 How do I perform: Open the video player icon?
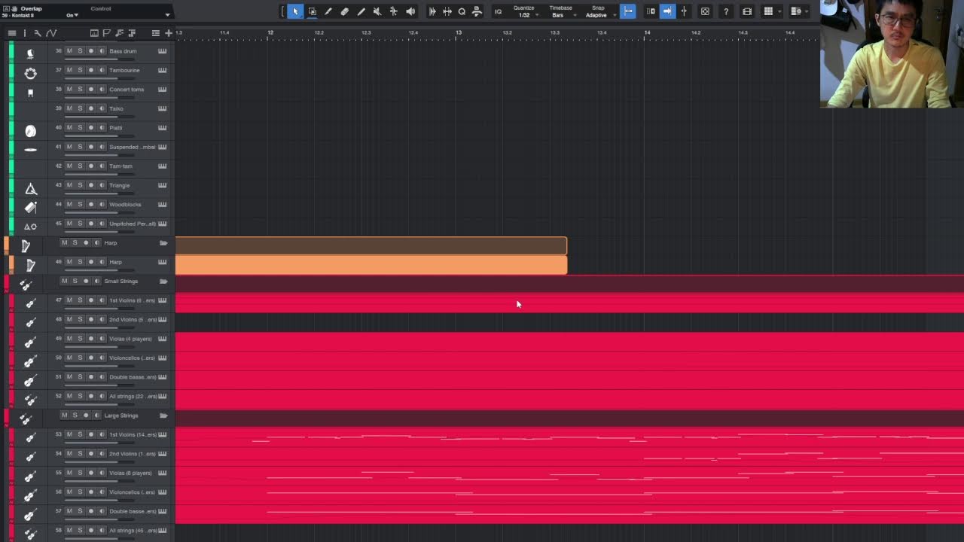click(747, 11)
